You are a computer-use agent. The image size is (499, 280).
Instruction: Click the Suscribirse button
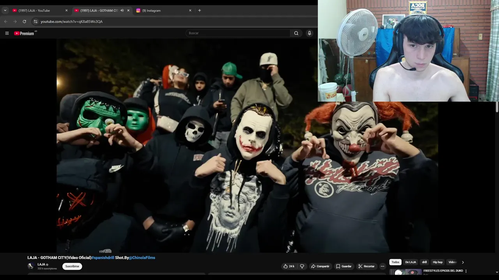(x=72, y=266)
